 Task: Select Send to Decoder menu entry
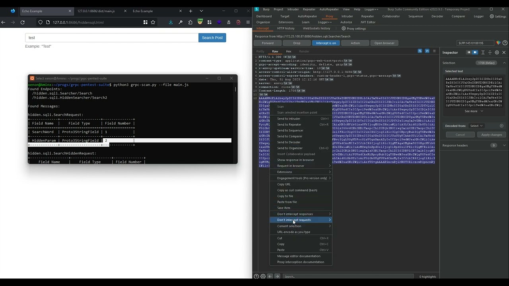(x=301, y=142)
